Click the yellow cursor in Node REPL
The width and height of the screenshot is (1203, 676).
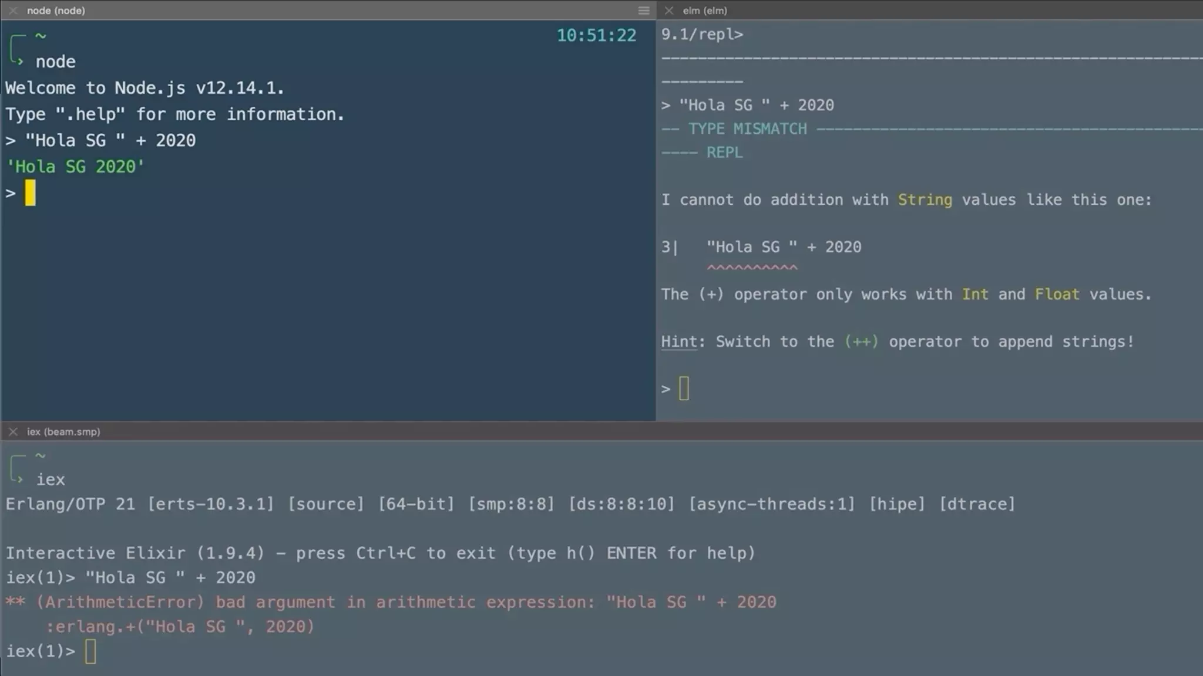pyautogui.click(x=30, y=193)
